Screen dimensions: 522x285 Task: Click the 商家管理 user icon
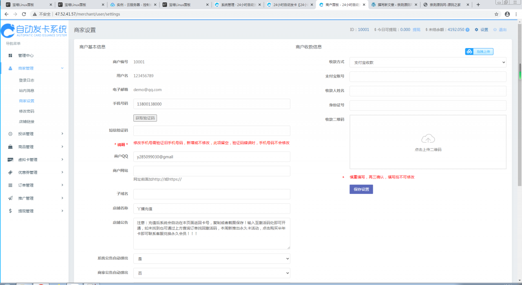pos(10,68)
